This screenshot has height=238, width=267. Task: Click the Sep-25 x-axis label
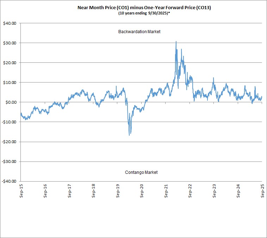pyautogui.click(x=262, y=191)
